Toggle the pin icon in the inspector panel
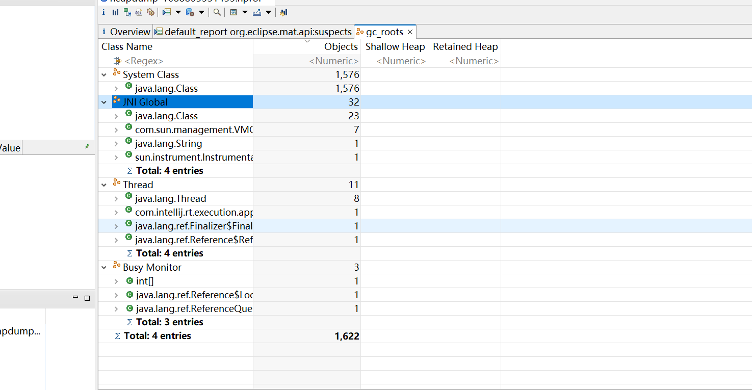Viewport: 752px width, 390px height. [x=87, y=147]
